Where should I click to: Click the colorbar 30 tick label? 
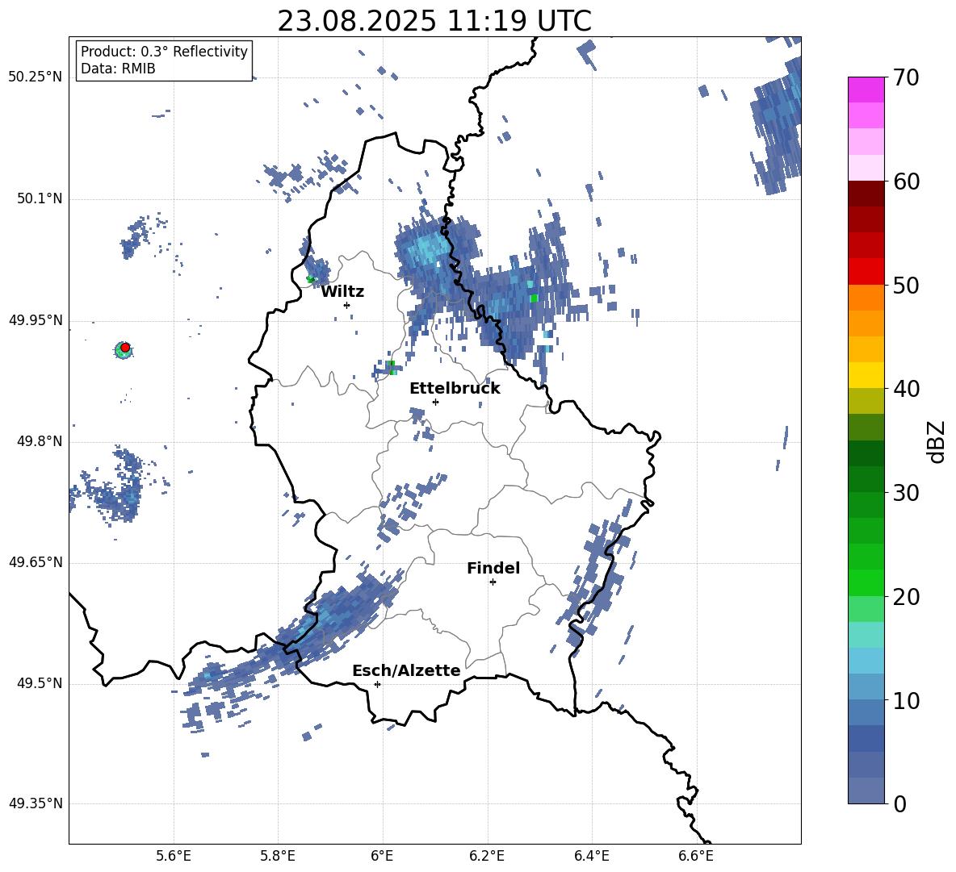(x=906, y=493)
